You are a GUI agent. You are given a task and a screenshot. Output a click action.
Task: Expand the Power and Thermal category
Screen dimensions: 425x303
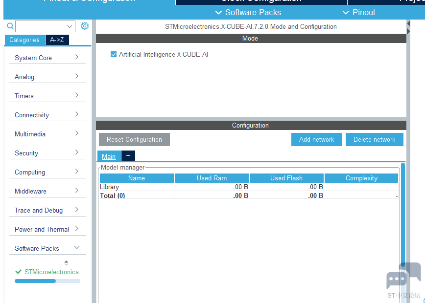47,229
